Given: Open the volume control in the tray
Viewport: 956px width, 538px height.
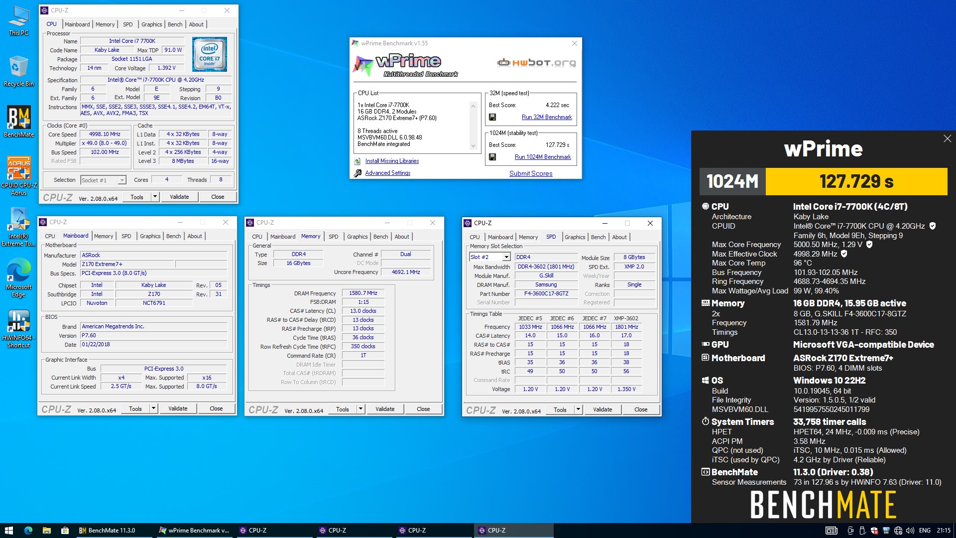Looking at the screenshot, I should click(910, 531).
